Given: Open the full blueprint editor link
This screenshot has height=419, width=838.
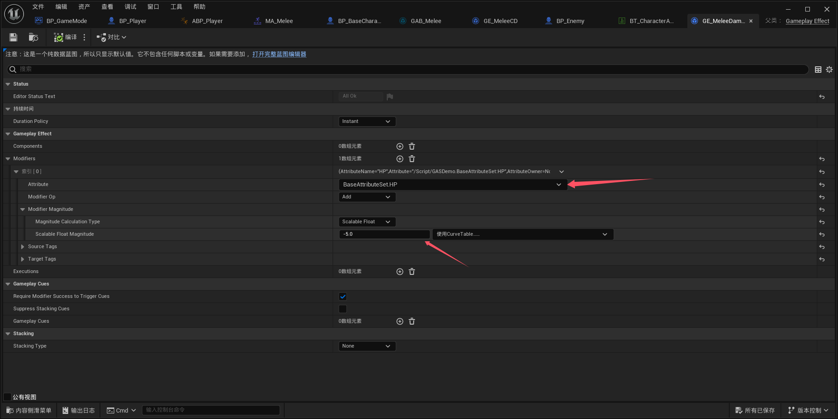Looking at the screenshot, I should 279,54.
